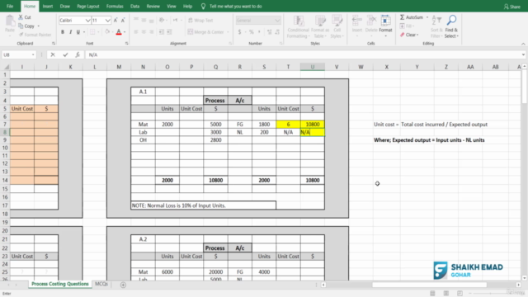Switch to the Insert tab

pyautogui.click(x=48, y=6)
